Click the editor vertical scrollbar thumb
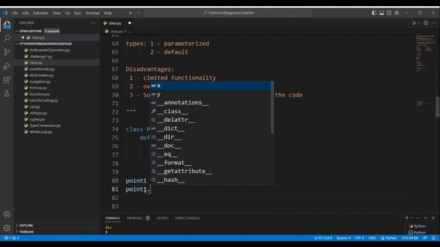 [437, 107]
